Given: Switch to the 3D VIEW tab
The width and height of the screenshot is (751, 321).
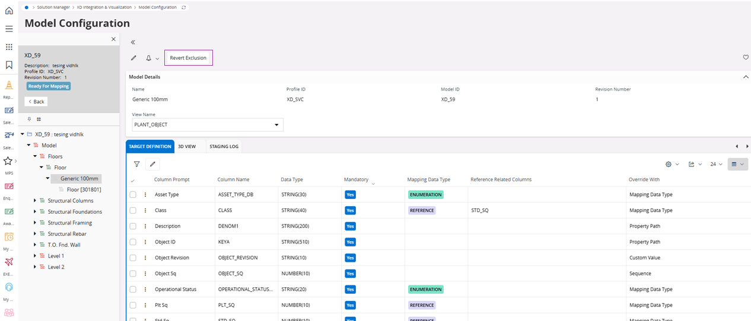Looking at the screenshot, I should 187,146.
